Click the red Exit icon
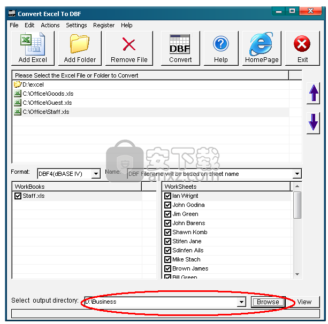The width and height of the screenshot is (328, 324). 302,44
